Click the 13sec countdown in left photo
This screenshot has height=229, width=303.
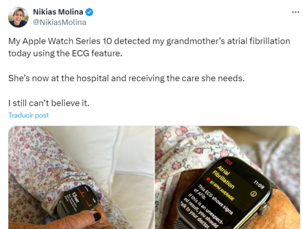75,198
